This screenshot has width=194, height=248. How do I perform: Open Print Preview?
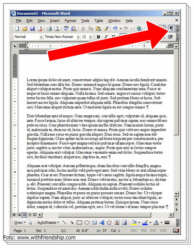click(x=57, y=29)
